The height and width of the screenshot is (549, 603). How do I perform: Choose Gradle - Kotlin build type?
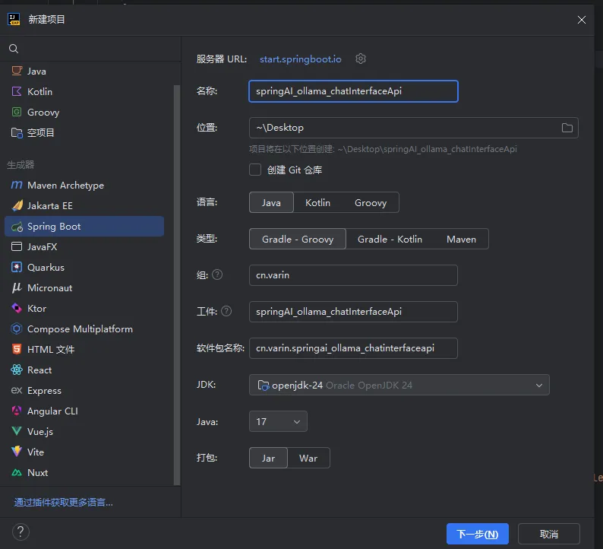tap(390, 239)
